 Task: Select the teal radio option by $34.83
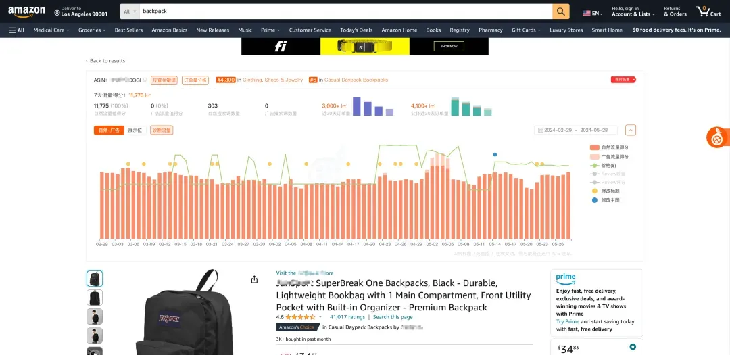pyautogui.click(x=632, y=347)
